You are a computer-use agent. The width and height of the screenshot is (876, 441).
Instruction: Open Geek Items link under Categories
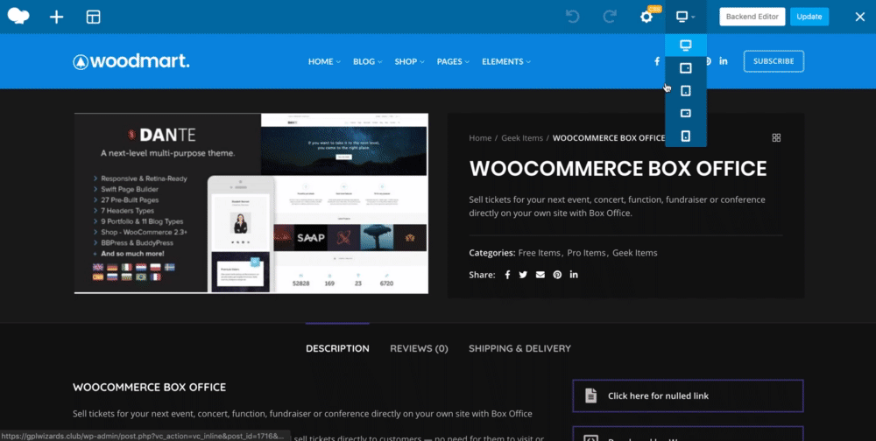634,253
